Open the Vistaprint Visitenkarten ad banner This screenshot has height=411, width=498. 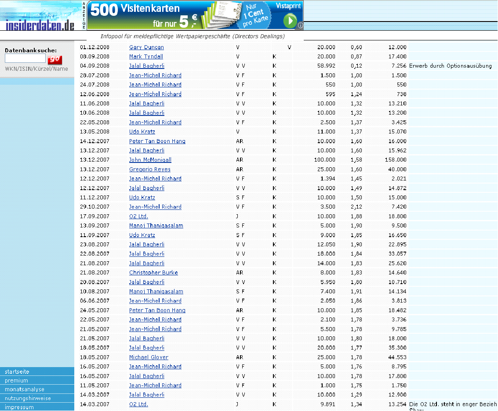[195, 15]
